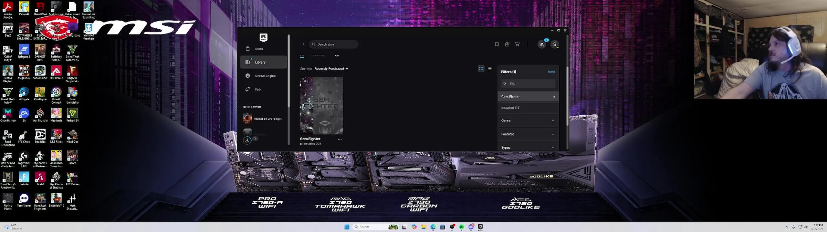Open Spotify from the taskbar
The image size is (827, 232).
461,227
